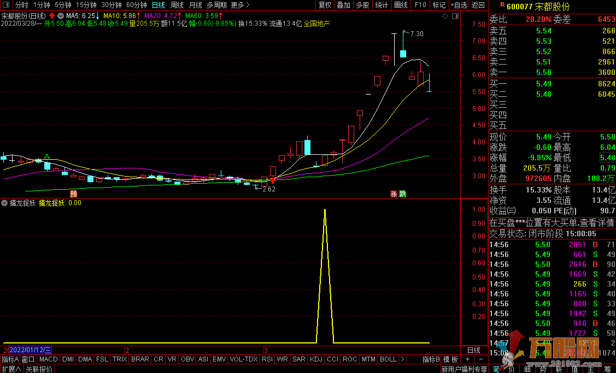
Task: Click the green plus marker on the candlesticks
Action: point(47,157)
